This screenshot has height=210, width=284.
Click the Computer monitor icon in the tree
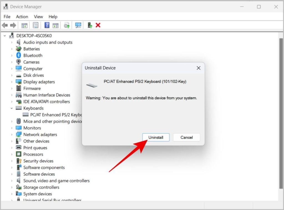[x=19, y=68]
